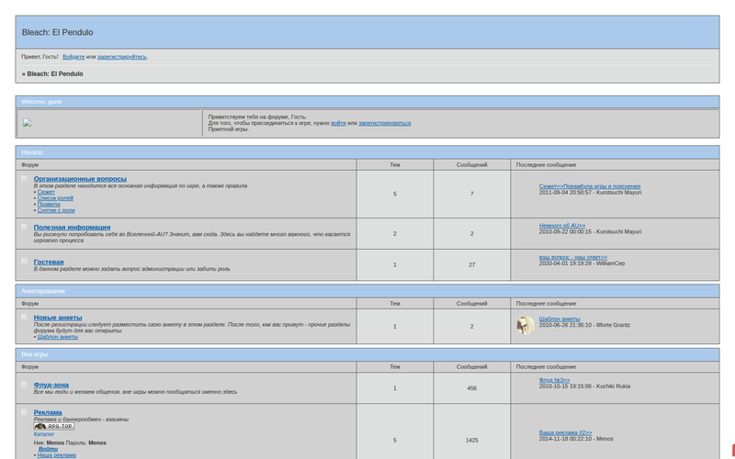
Task: Open the Флуд-зона forum title
Action: point(51,385)
